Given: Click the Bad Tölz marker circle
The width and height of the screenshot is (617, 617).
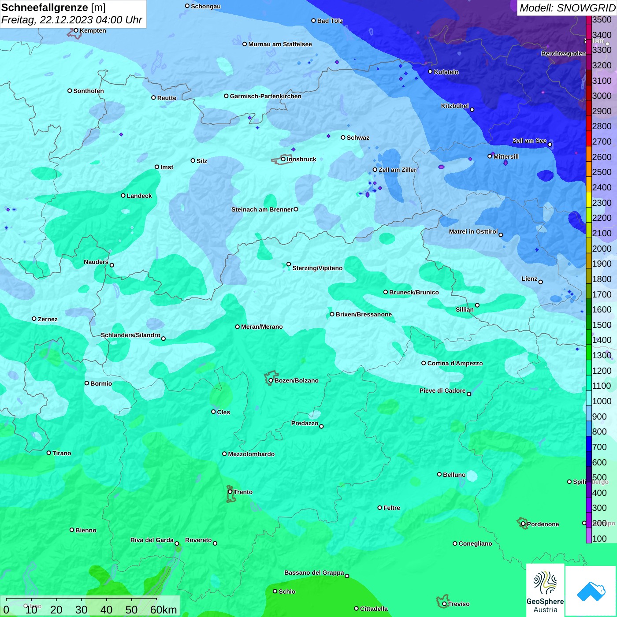Looking at the screenshot, I should point(314,21).
